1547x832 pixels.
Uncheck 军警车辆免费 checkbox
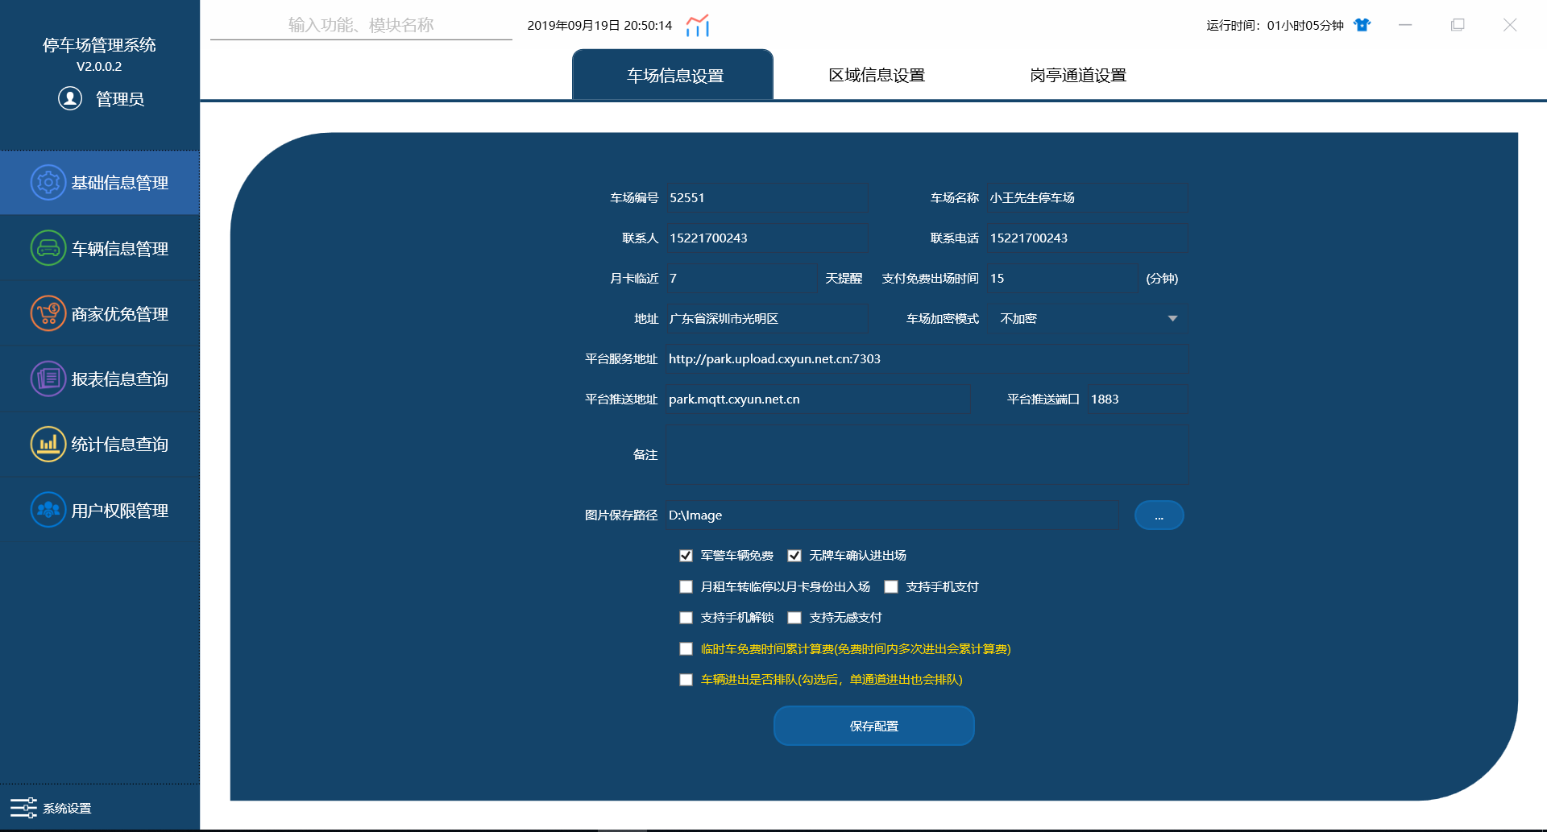pyautogui.click(x=686, y=556)
